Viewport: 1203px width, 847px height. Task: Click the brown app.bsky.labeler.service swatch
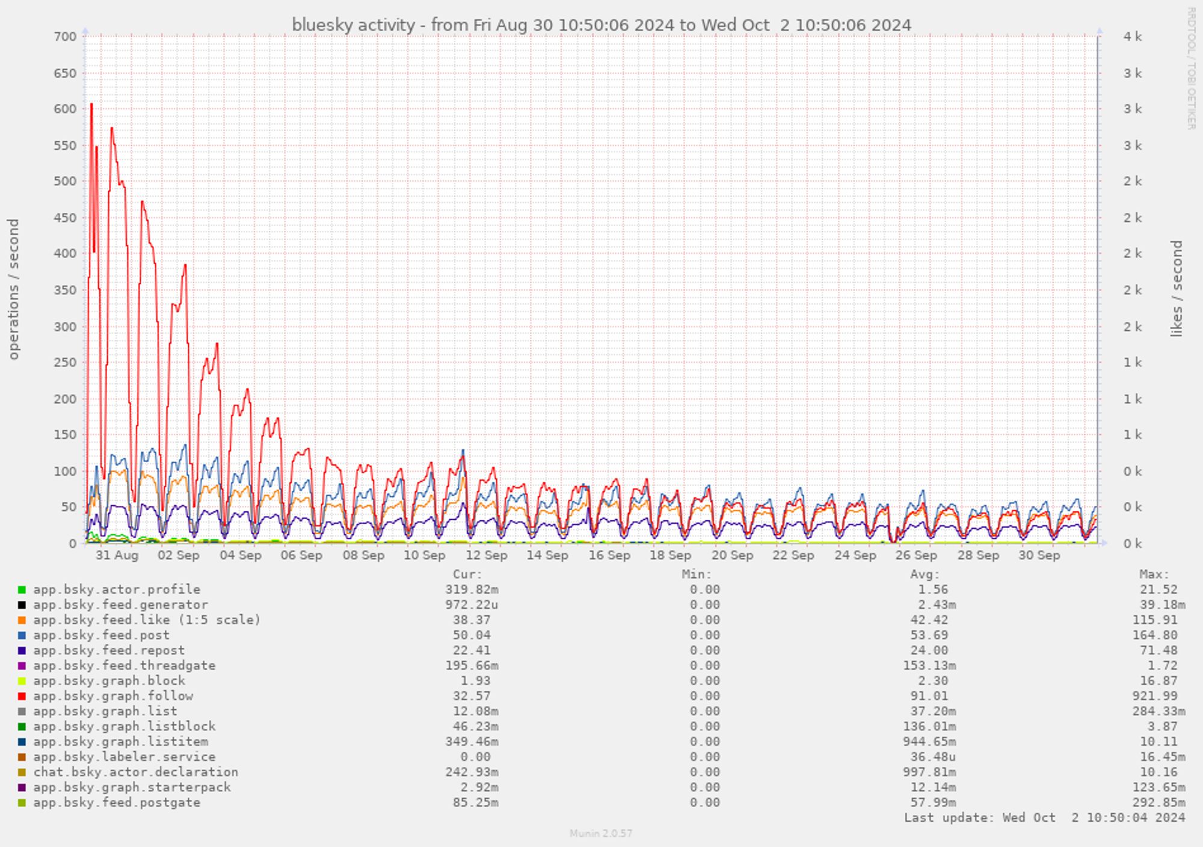(x=22, y=757)
